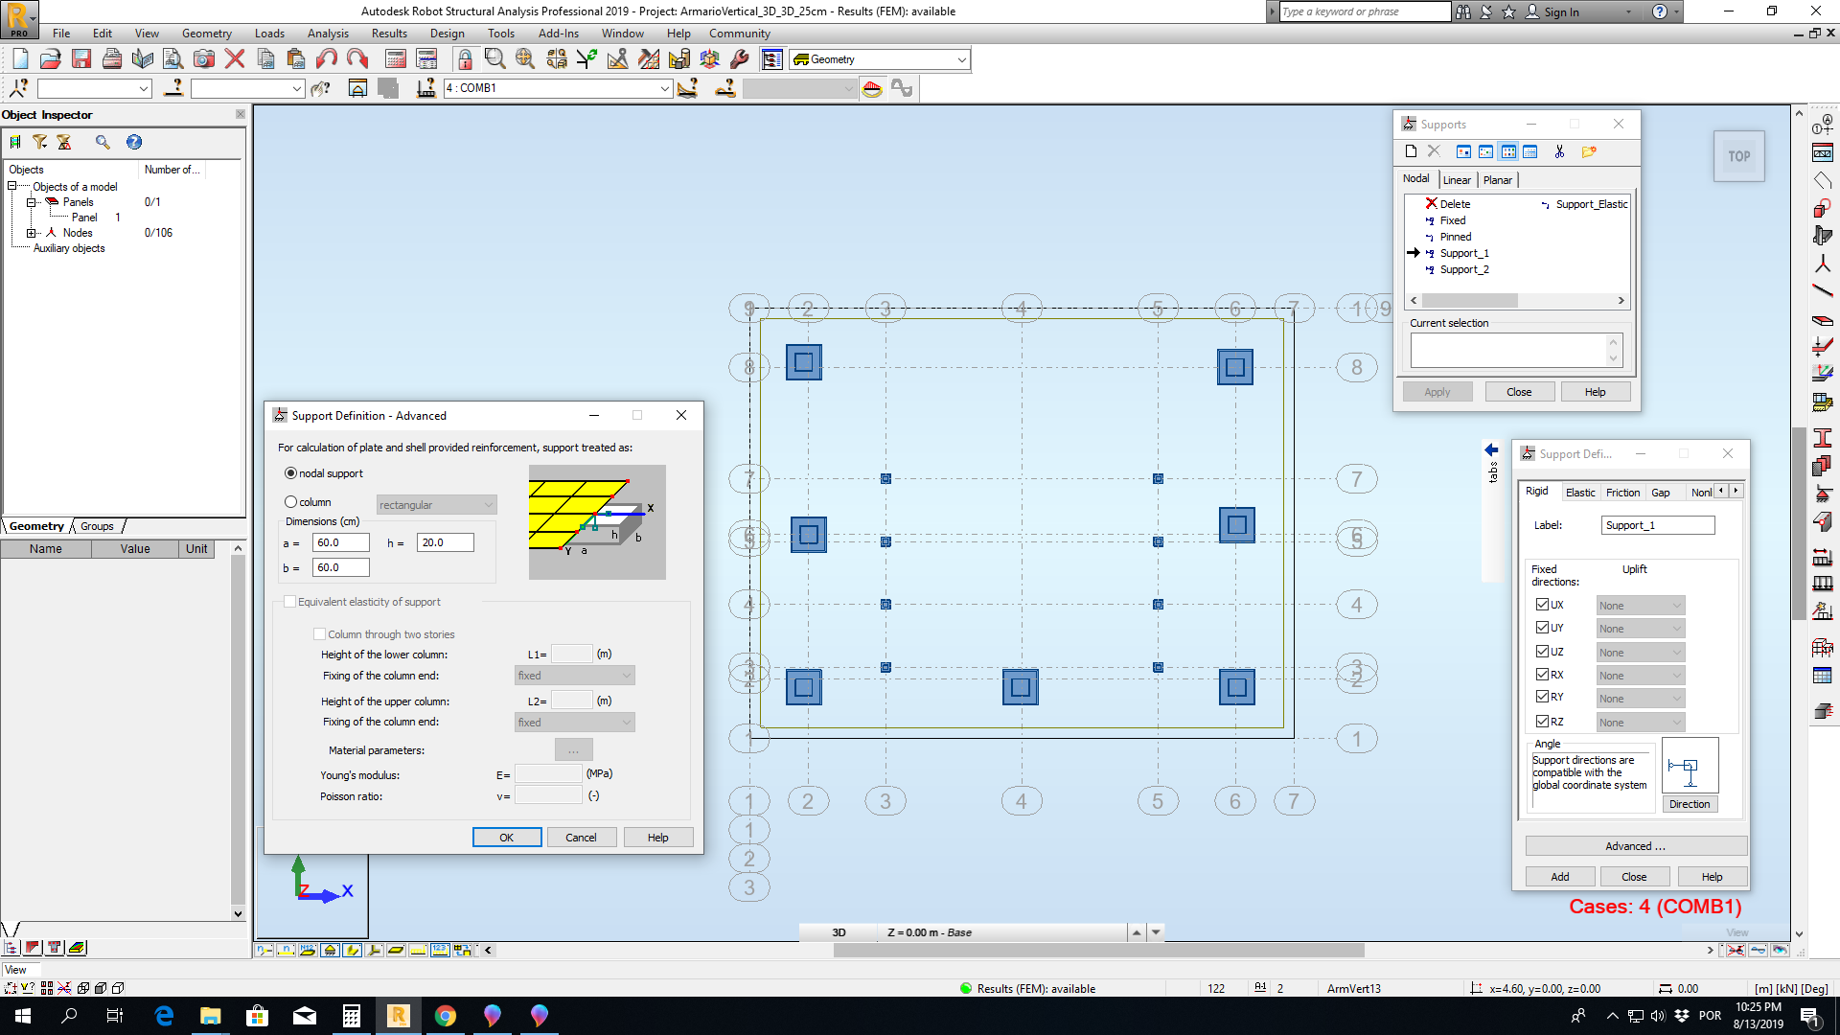Image resolution: width=1840 pixels, height=1035 pixels.
Task: Uncheck the UZ fixed direction checkbox
Action: coord(1541,652)
